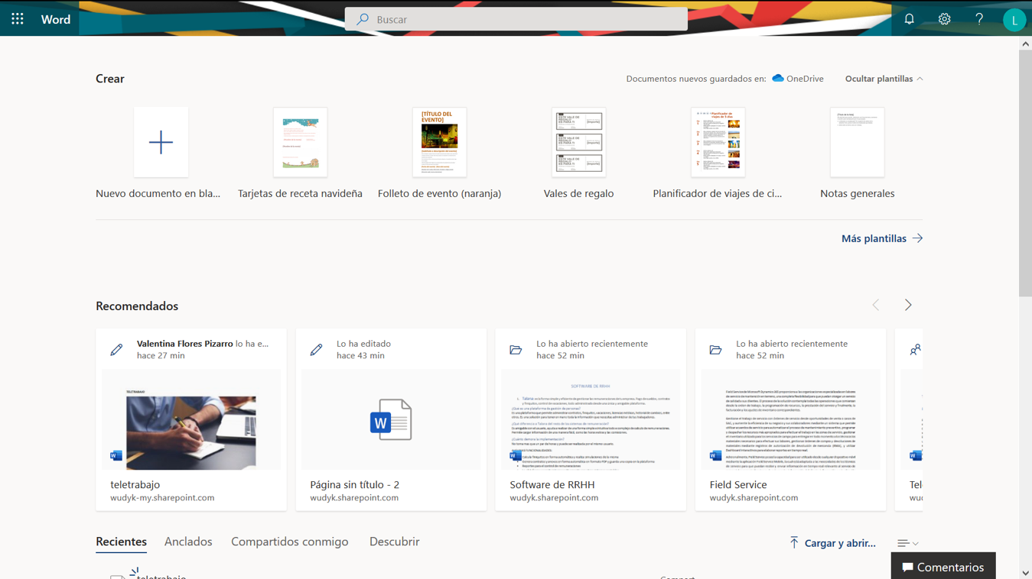The width and height of the screenshot is (1032, 579).
Task: Click folder icon on Field Service card
Action: (715, 350)
